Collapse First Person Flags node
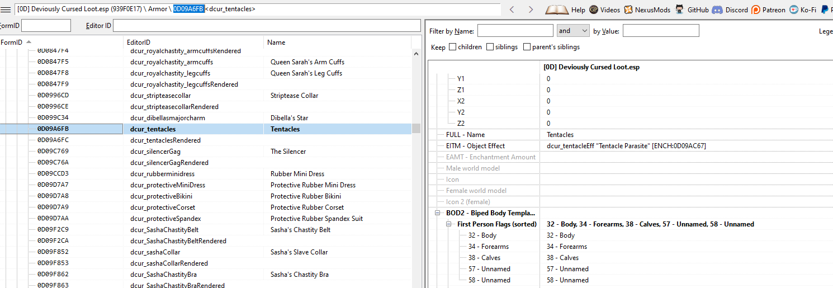Image resolution: width=833 pixels, height=288 pixels. (449, 224)
